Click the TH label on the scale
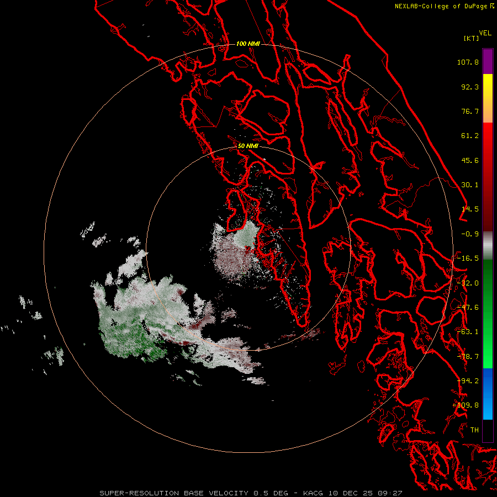497x497 pixels. pos(474,430)
